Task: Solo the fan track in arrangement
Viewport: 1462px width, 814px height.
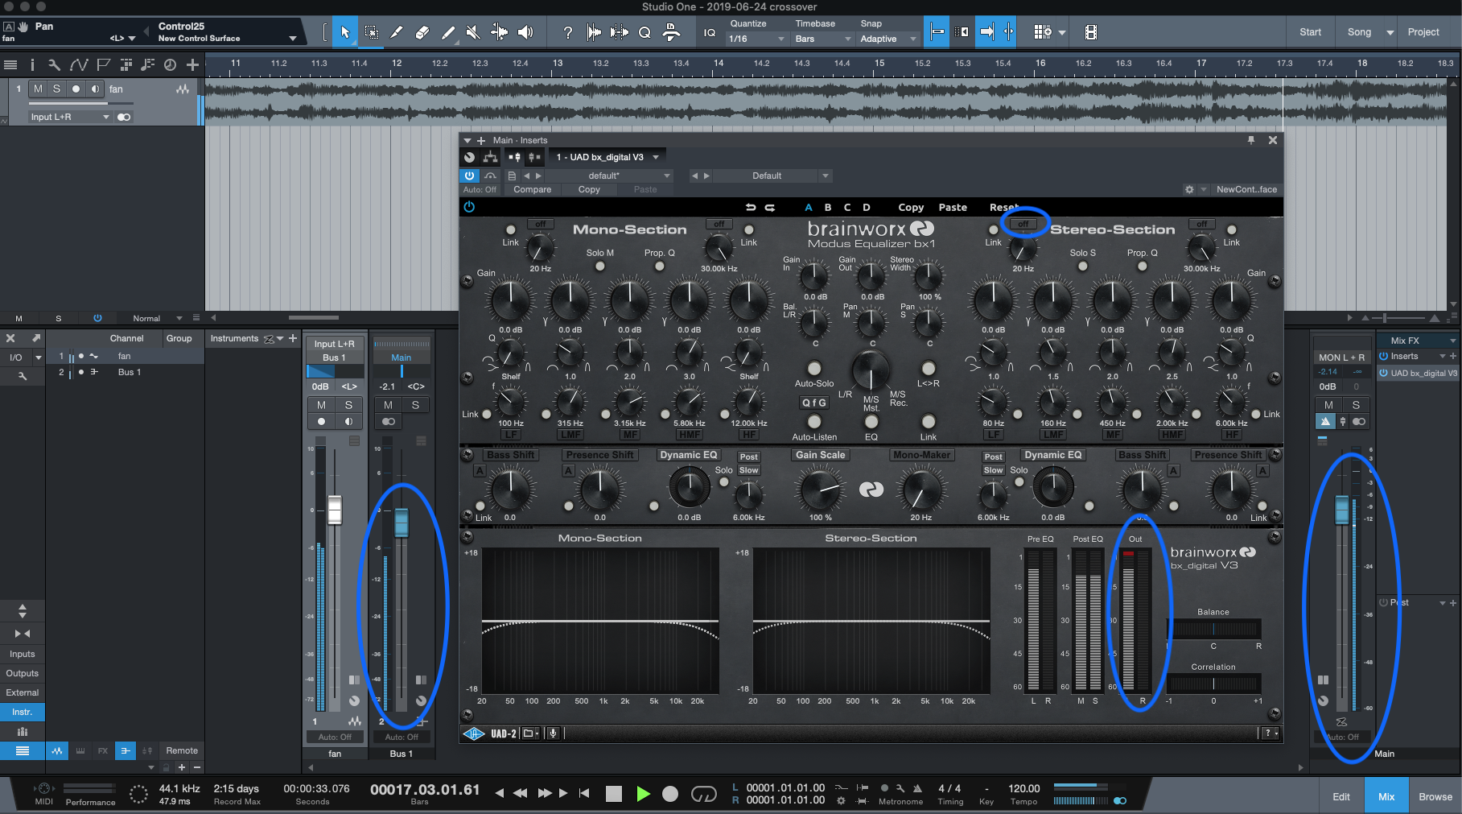Action: tap(56, 89)
